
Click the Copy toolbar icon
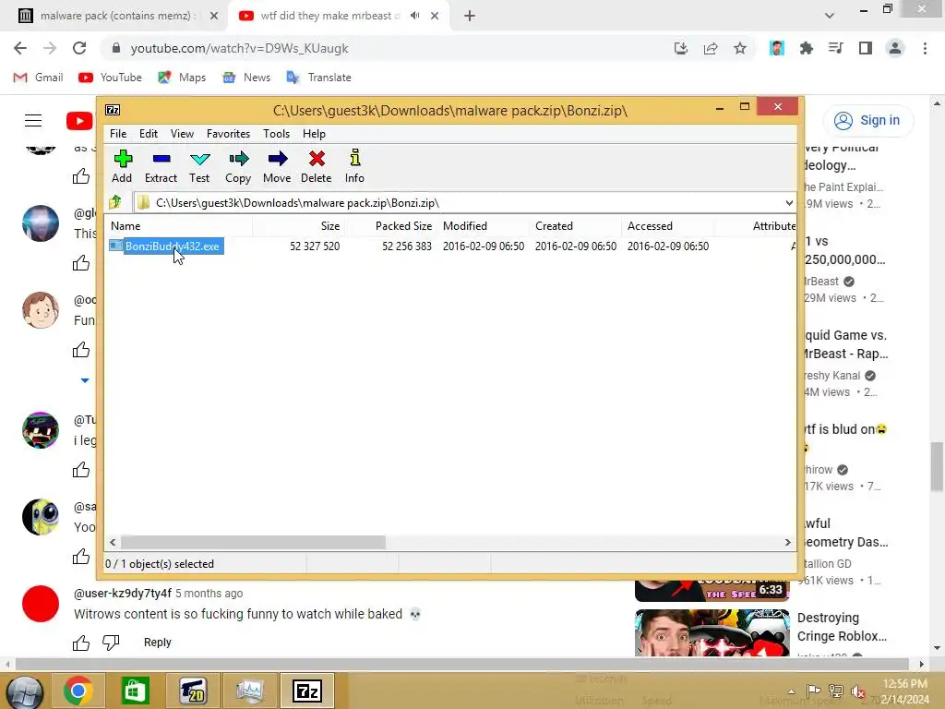(x=238, y=166)
